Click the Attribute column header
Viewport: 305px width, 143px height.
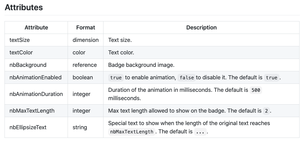pyautogui.click(x=36, y=28)
